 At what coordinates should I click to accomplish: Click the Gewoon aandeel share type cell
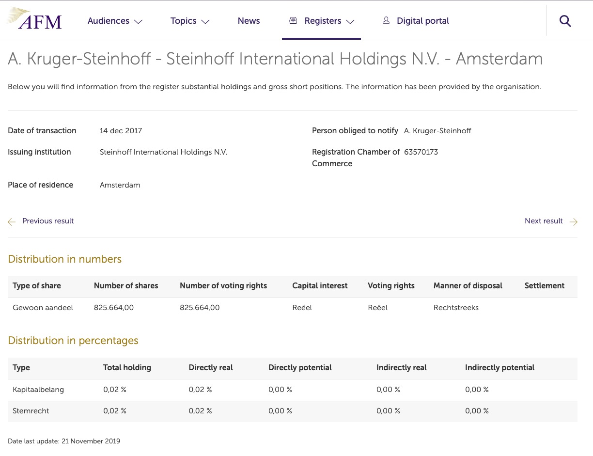(x=43, y=308)
